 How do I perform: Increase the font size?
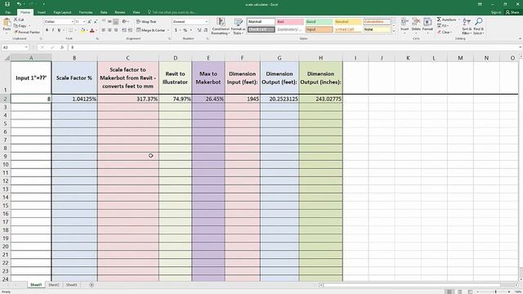click(x=89, y=22)
